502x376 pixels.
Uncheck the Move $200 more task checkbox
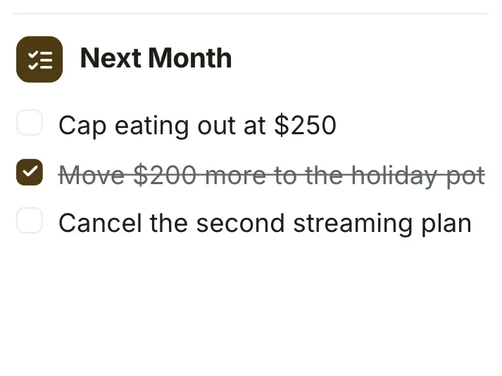point(30,172)
